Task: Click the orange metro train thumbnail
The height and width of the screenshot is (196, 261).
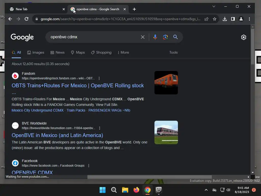Action: click(166, 83)
